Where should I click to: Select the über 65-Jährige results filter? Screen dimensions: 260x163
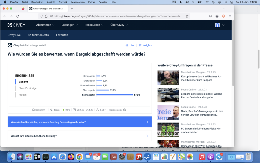pyautogui.click(x=27, y=88)
